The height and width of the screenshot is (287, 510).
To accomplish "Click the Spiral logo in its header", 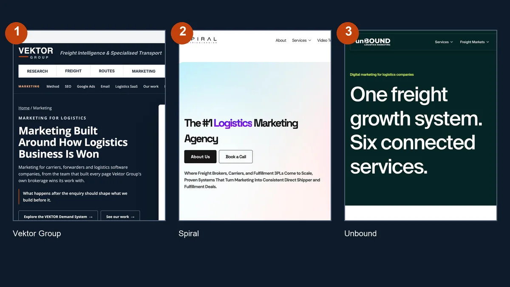I will pyautogui.click(x=202, y=40).
